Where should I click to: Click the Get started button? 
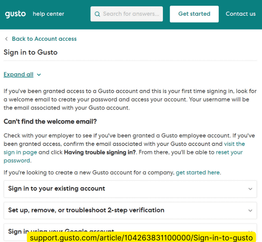point(194,14)
